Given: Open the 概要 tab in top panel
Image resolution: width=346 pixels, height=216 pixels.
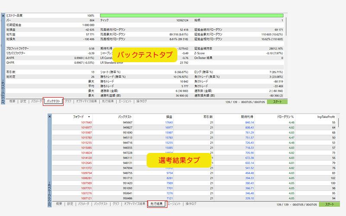Looking at the screenshot, I should coord(12,102).
